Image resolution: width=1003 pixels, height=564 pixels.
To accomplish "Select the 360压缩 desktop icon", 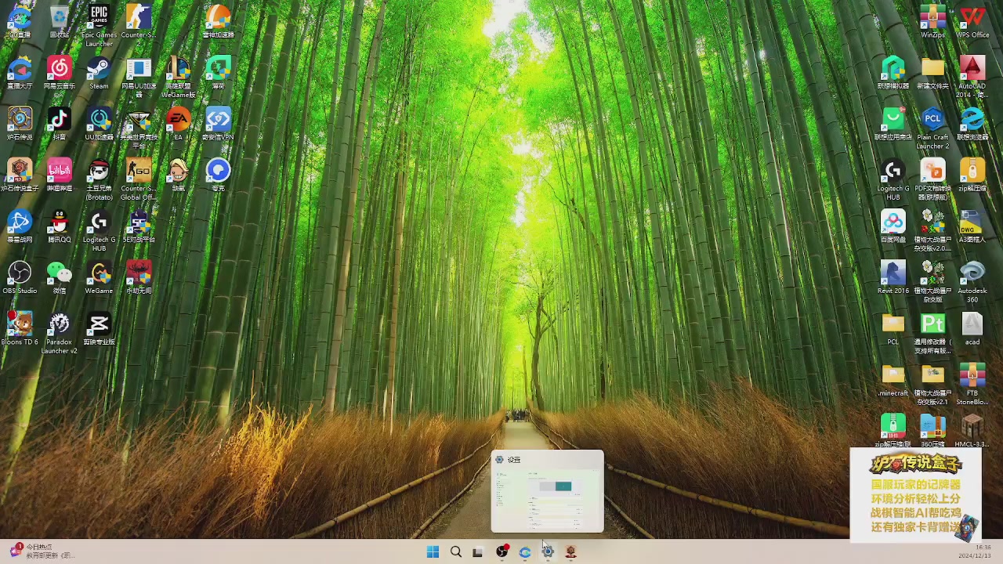I will point(932,430).
